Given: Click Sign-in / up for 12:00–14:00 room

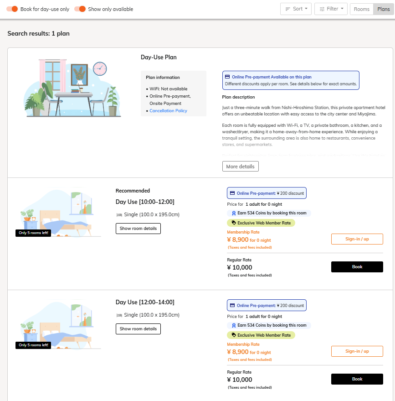Looking at the screenshot, I should 357,351.
